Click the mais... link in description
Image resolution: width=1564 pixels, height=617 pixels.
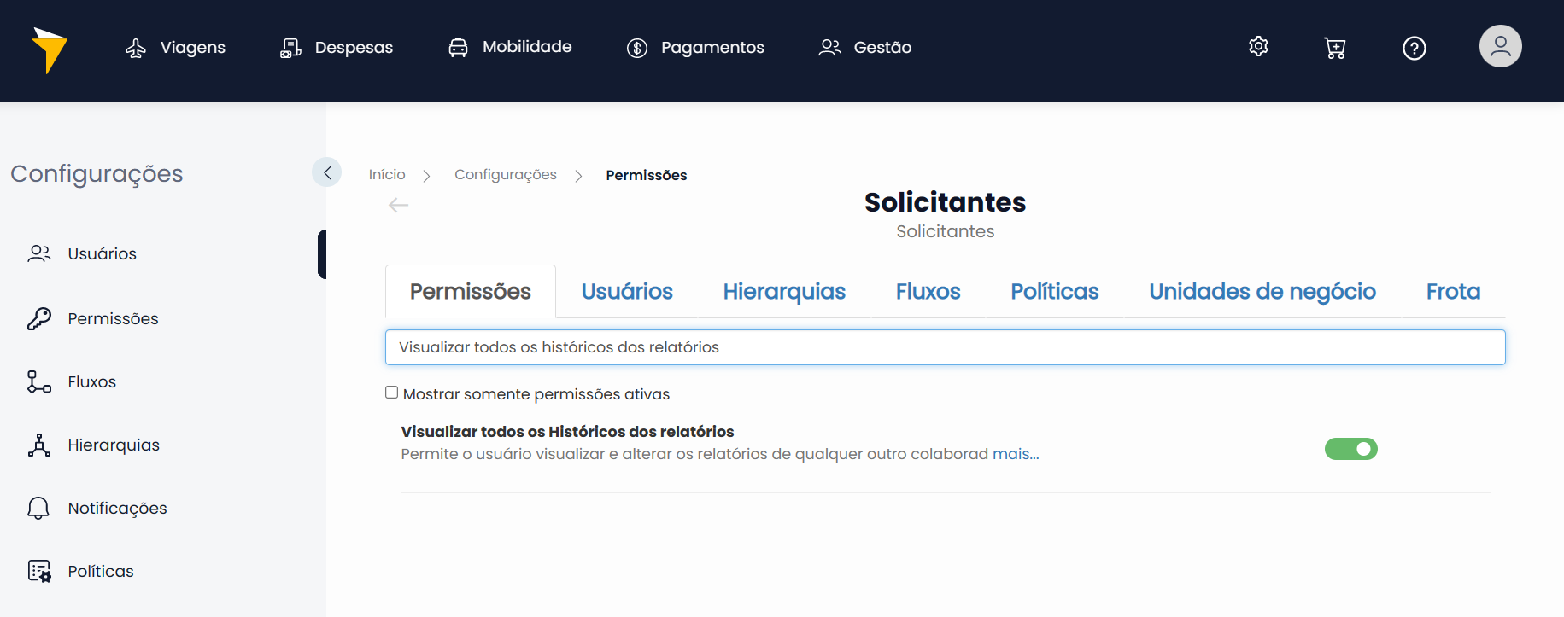pos(1015,454)
